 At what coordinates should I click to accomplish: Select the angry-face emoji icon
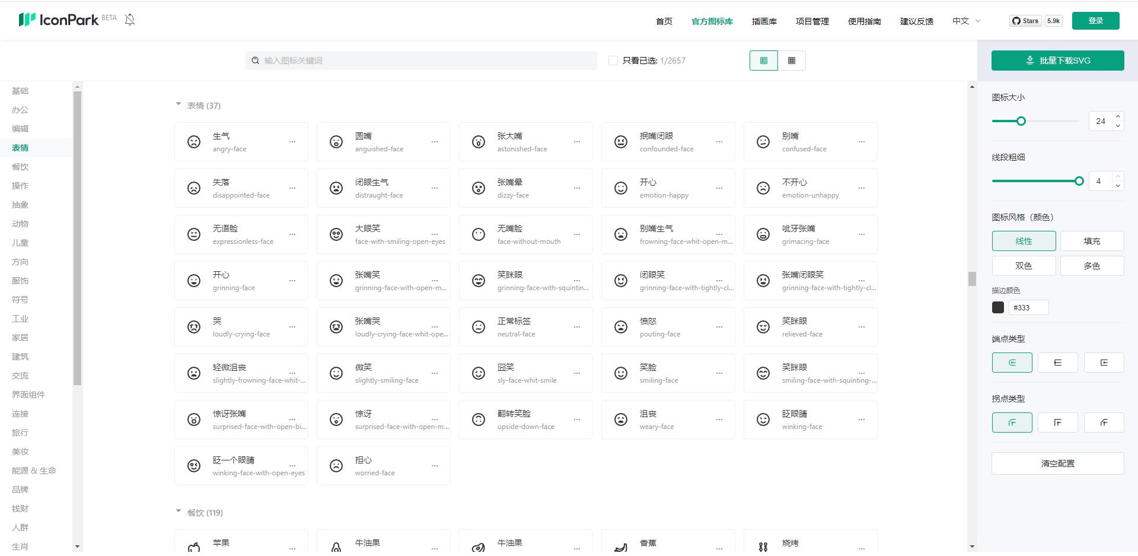(x=193, y=141)
